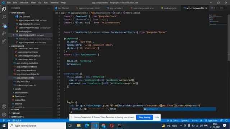
Task: Click the Windows search box
Action: (x=37, y=126)
